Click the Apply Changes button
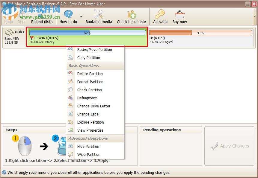 pyautogui.click(x=229, y=146)
